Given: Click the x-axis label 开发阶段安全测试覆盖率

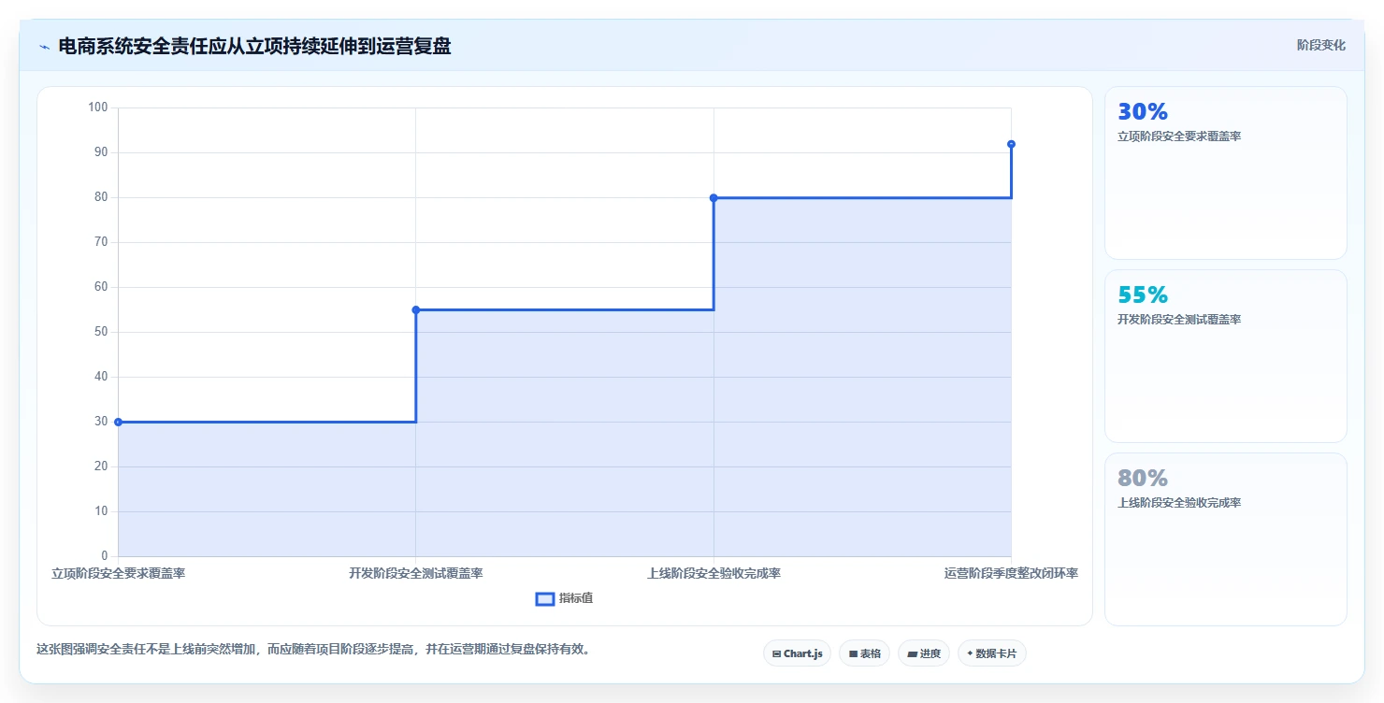Looking at the screenshot, I should [416, 573].
